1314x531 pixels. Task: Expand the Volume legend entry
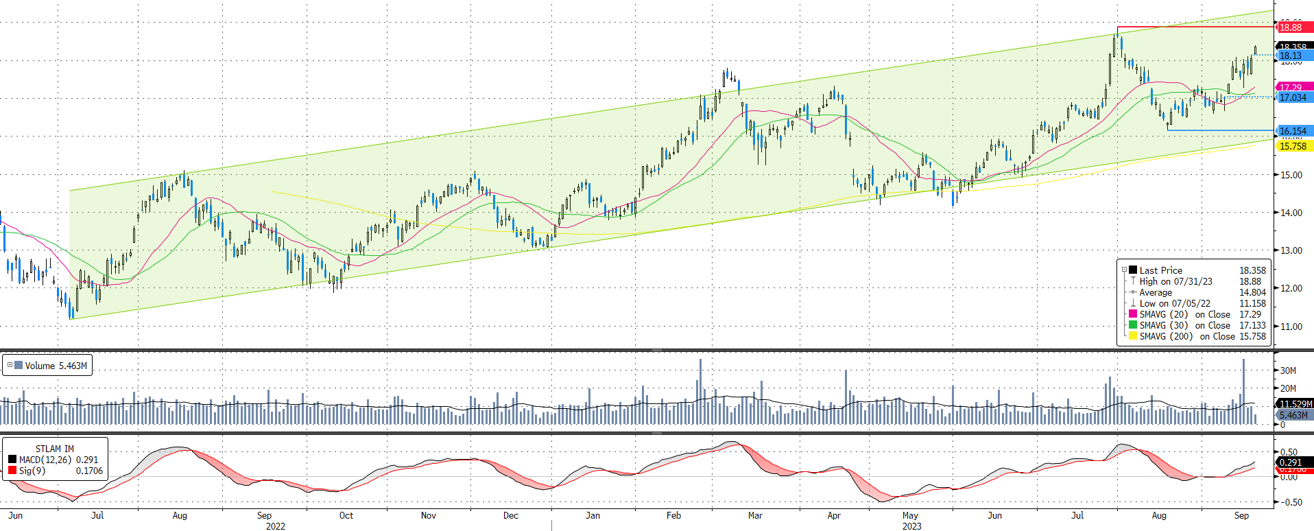tap(10, 365)
